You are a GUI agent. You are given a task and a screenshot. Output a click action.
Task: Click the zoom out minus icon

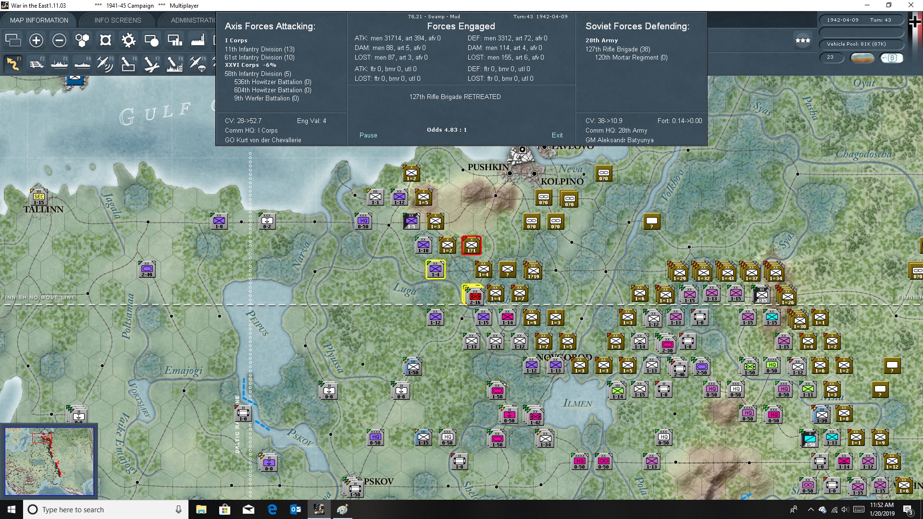click(x=59, y=40)
